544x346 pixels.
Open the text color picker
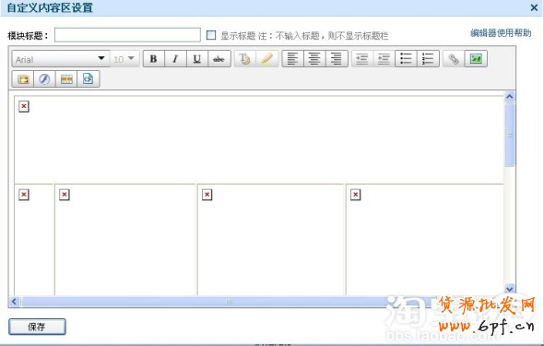point(245,59)
